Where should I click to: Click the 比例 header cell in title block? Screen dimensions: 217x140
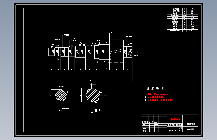[x=181, y=125]
